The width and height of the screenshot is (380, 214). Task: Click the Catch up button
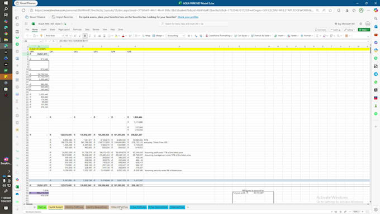(336, 30)
